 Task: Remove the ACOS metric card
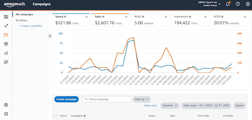pyautogui.click(x=245, y=17)
